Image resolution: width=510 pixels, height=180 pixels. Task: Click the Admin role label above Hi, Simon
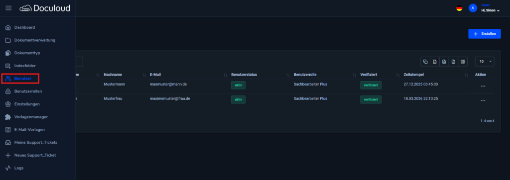coord(486,5)
